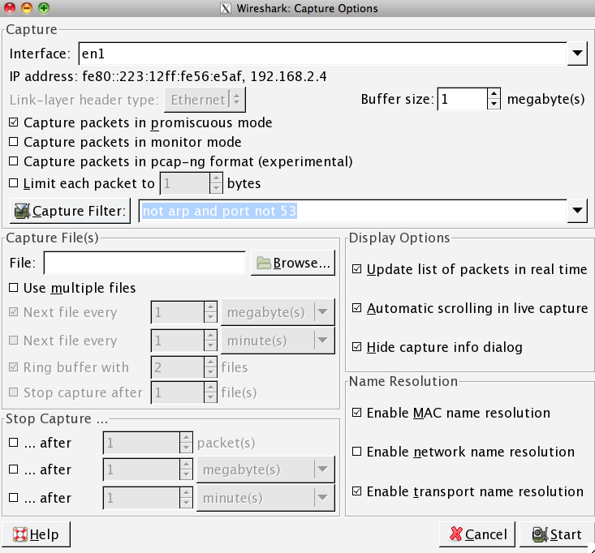This screenshot has width=595, height=553.
Task: Check Stop Capture after minute(s) checkbox
Action: coord(14,497)
